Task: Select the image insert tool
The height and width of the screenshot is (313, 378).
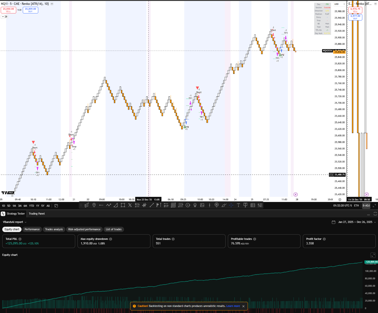Action: 202,205
